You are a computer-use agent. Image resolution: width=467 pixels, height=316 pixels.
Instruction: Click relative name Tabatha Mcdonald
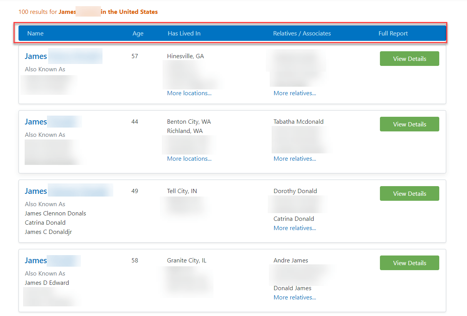[299, 122]
